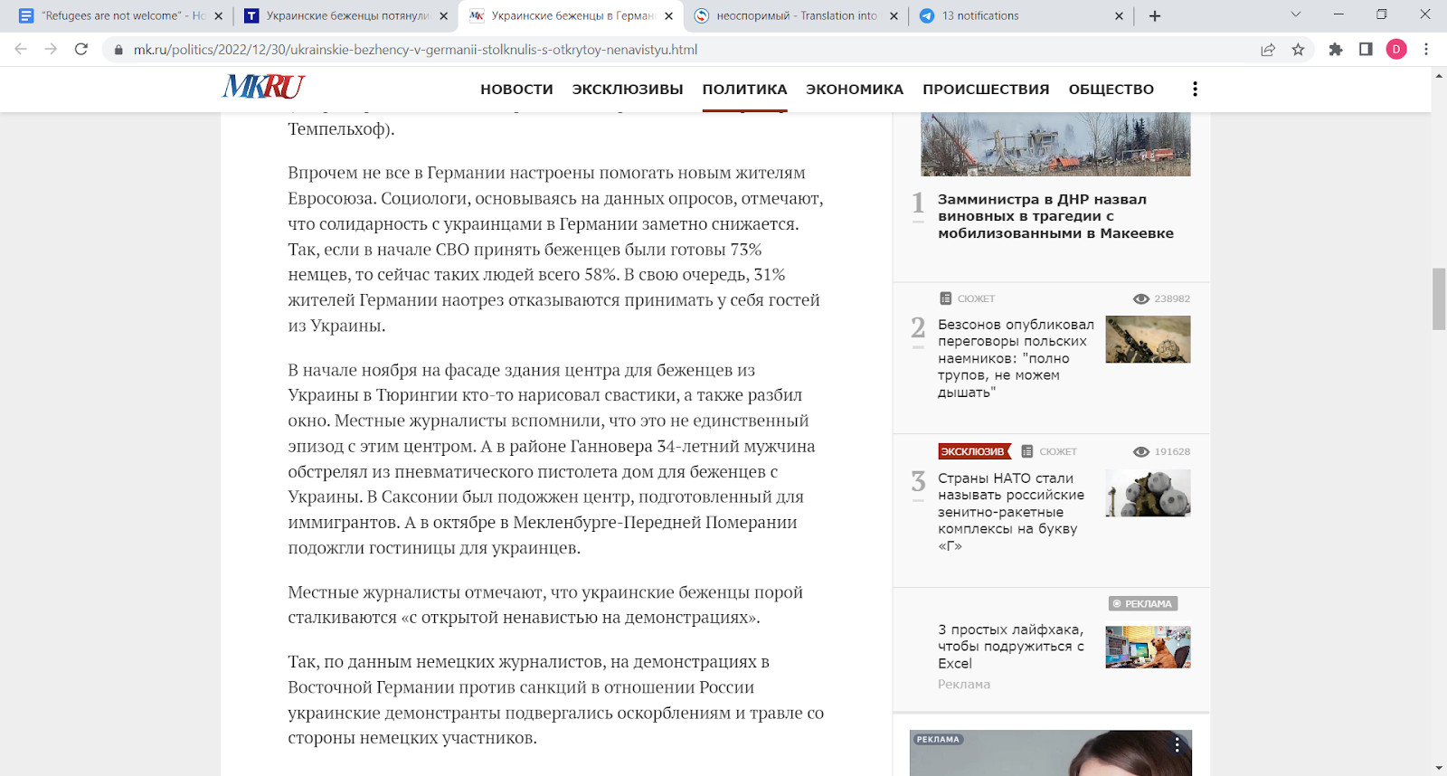This screenshot has height=776, width=1447.
Task: Click the СЮЖЕТ icon next to ЭКСКЛЮЗИВ badge
Action: pos(1026,451)
